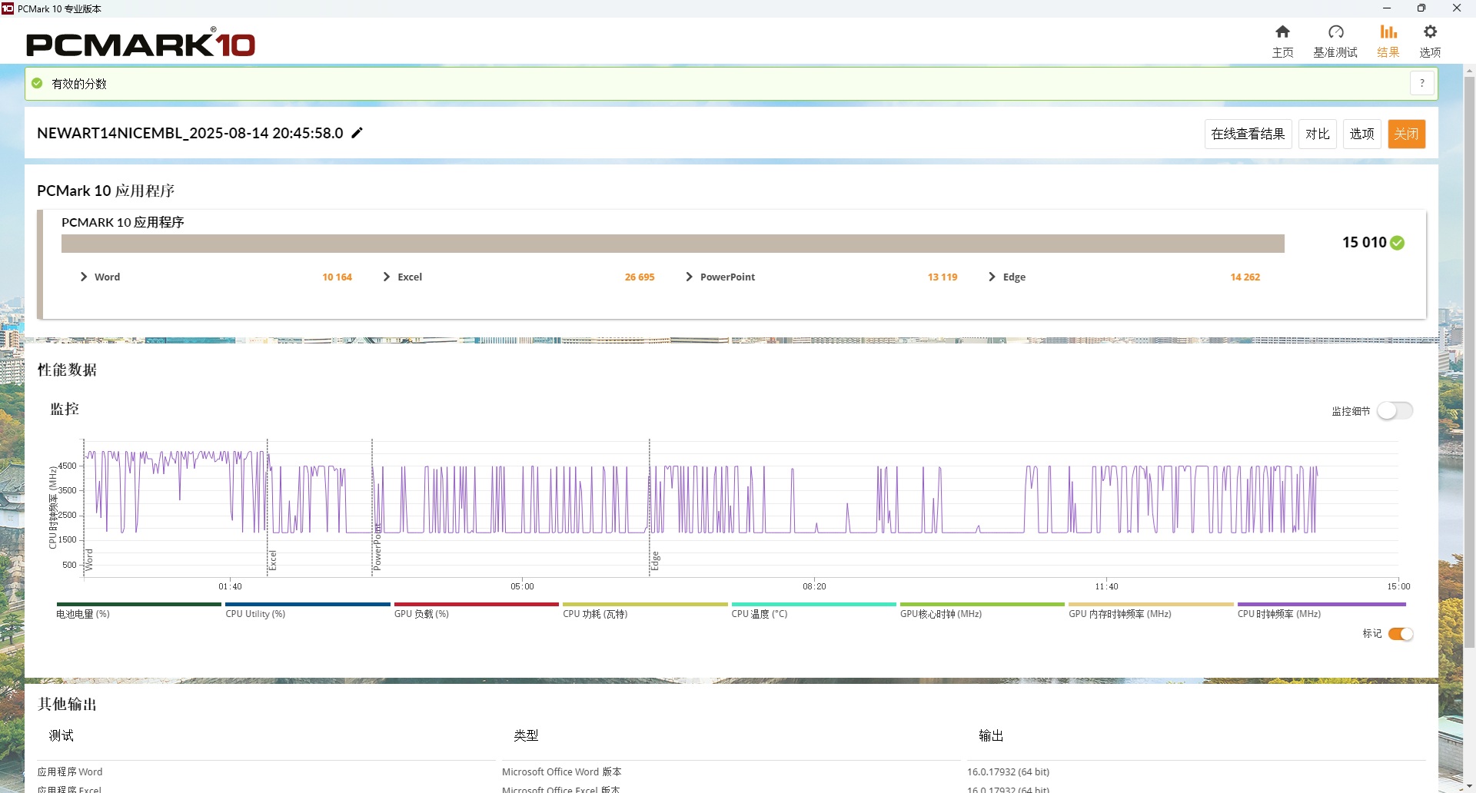The width and height of the screenshot is (1476, 793).
Task: Click the 对比 compare button
Action: click(x=1317, y=134)
